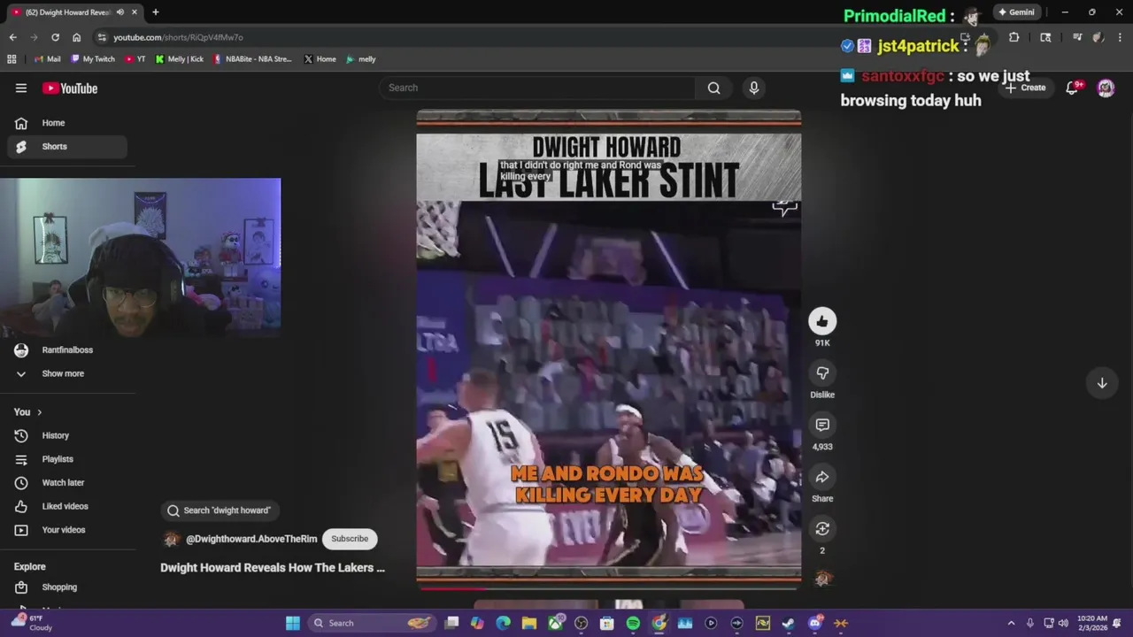Open the Melly | Kick bookmark
1133x637 pixels.
click(x=179, y=59)
